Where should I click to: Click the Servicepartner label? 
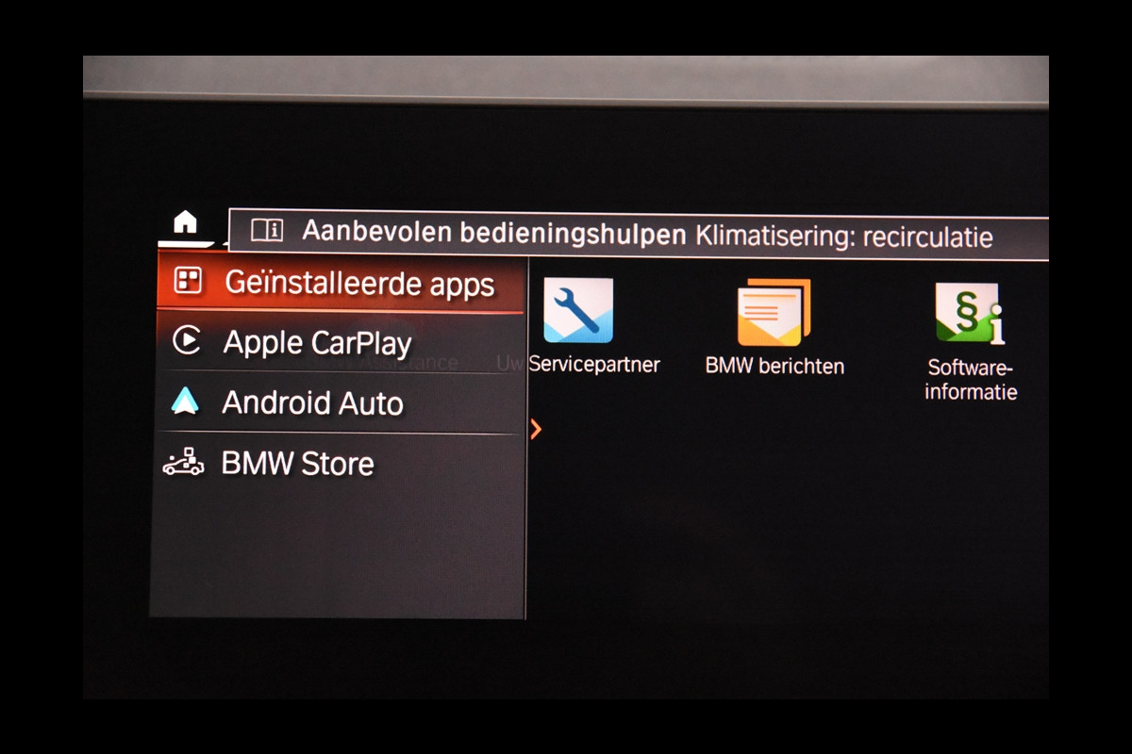594,365
